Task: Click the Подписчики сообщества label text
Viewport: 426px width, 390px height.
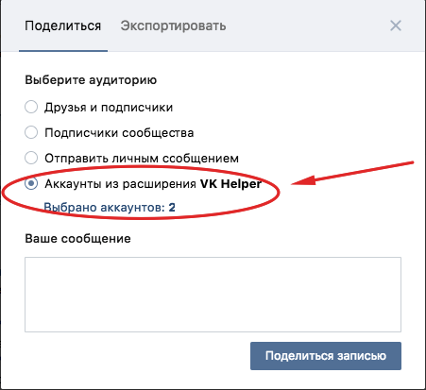Action: pyautogui.click(x=119, y=133)
